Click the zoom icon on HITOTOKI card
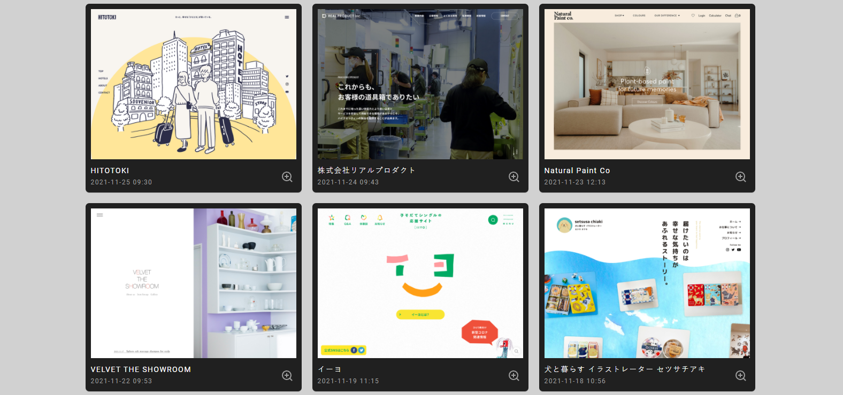Viewport: 843px width, 395px height. 287,177
